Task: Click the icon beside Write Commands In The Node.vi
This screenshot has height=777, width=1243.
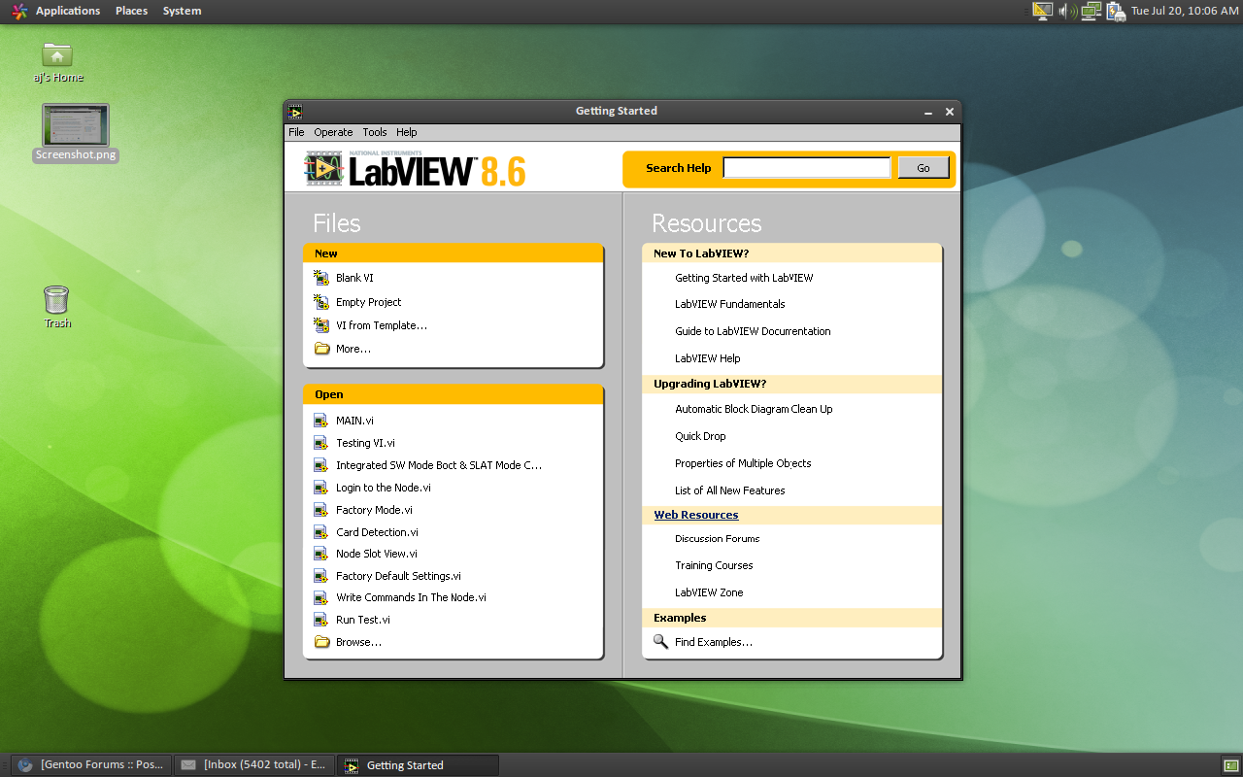Action: [321, 598]
